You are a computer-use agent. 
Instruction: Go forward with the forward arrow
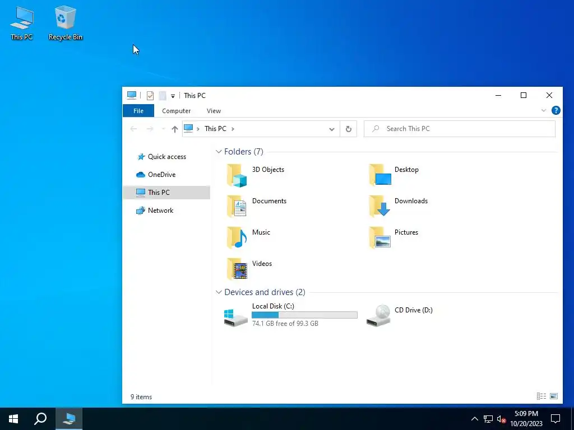[150, 129]
